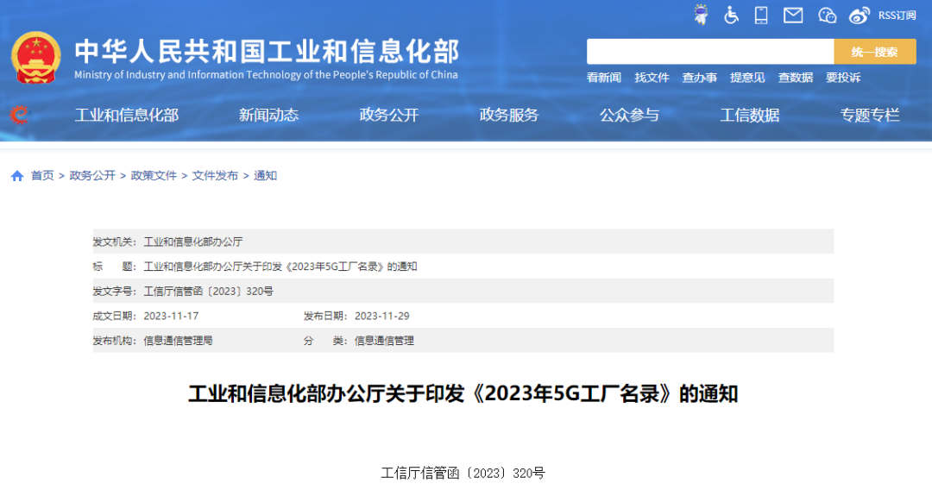Click the WeChat icon in header

(x=827, y=15)
